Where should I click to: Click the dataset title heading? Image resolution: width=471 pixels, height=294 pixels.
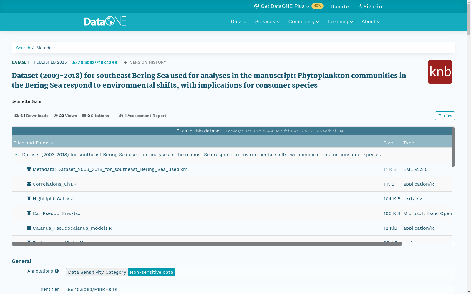click(209, 80)
